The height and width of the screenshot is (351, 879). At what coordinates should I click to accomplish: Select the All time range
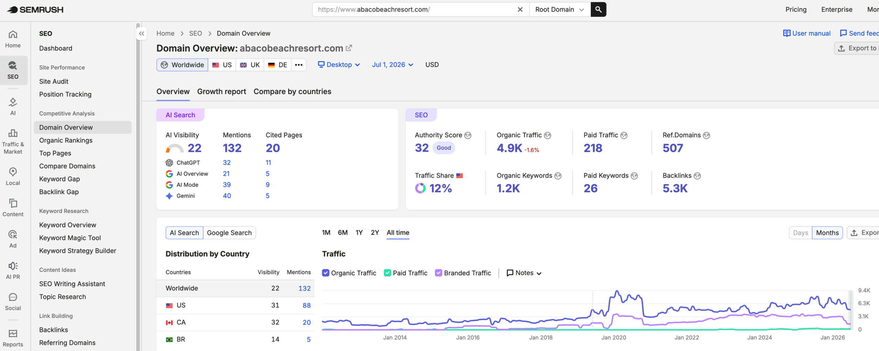pos(398,233)
